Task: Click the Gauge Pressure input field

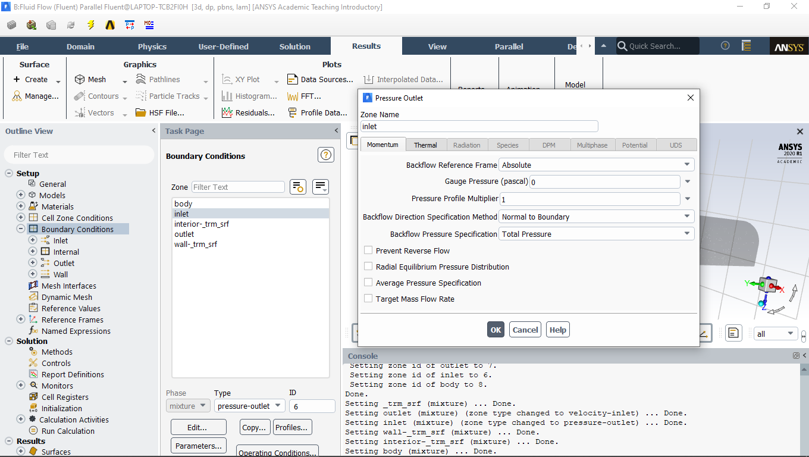Action: point(604,182)
